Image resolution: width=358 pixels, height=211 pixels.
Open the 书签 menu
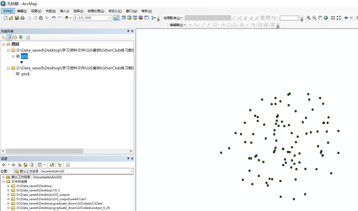pos(51,11)
